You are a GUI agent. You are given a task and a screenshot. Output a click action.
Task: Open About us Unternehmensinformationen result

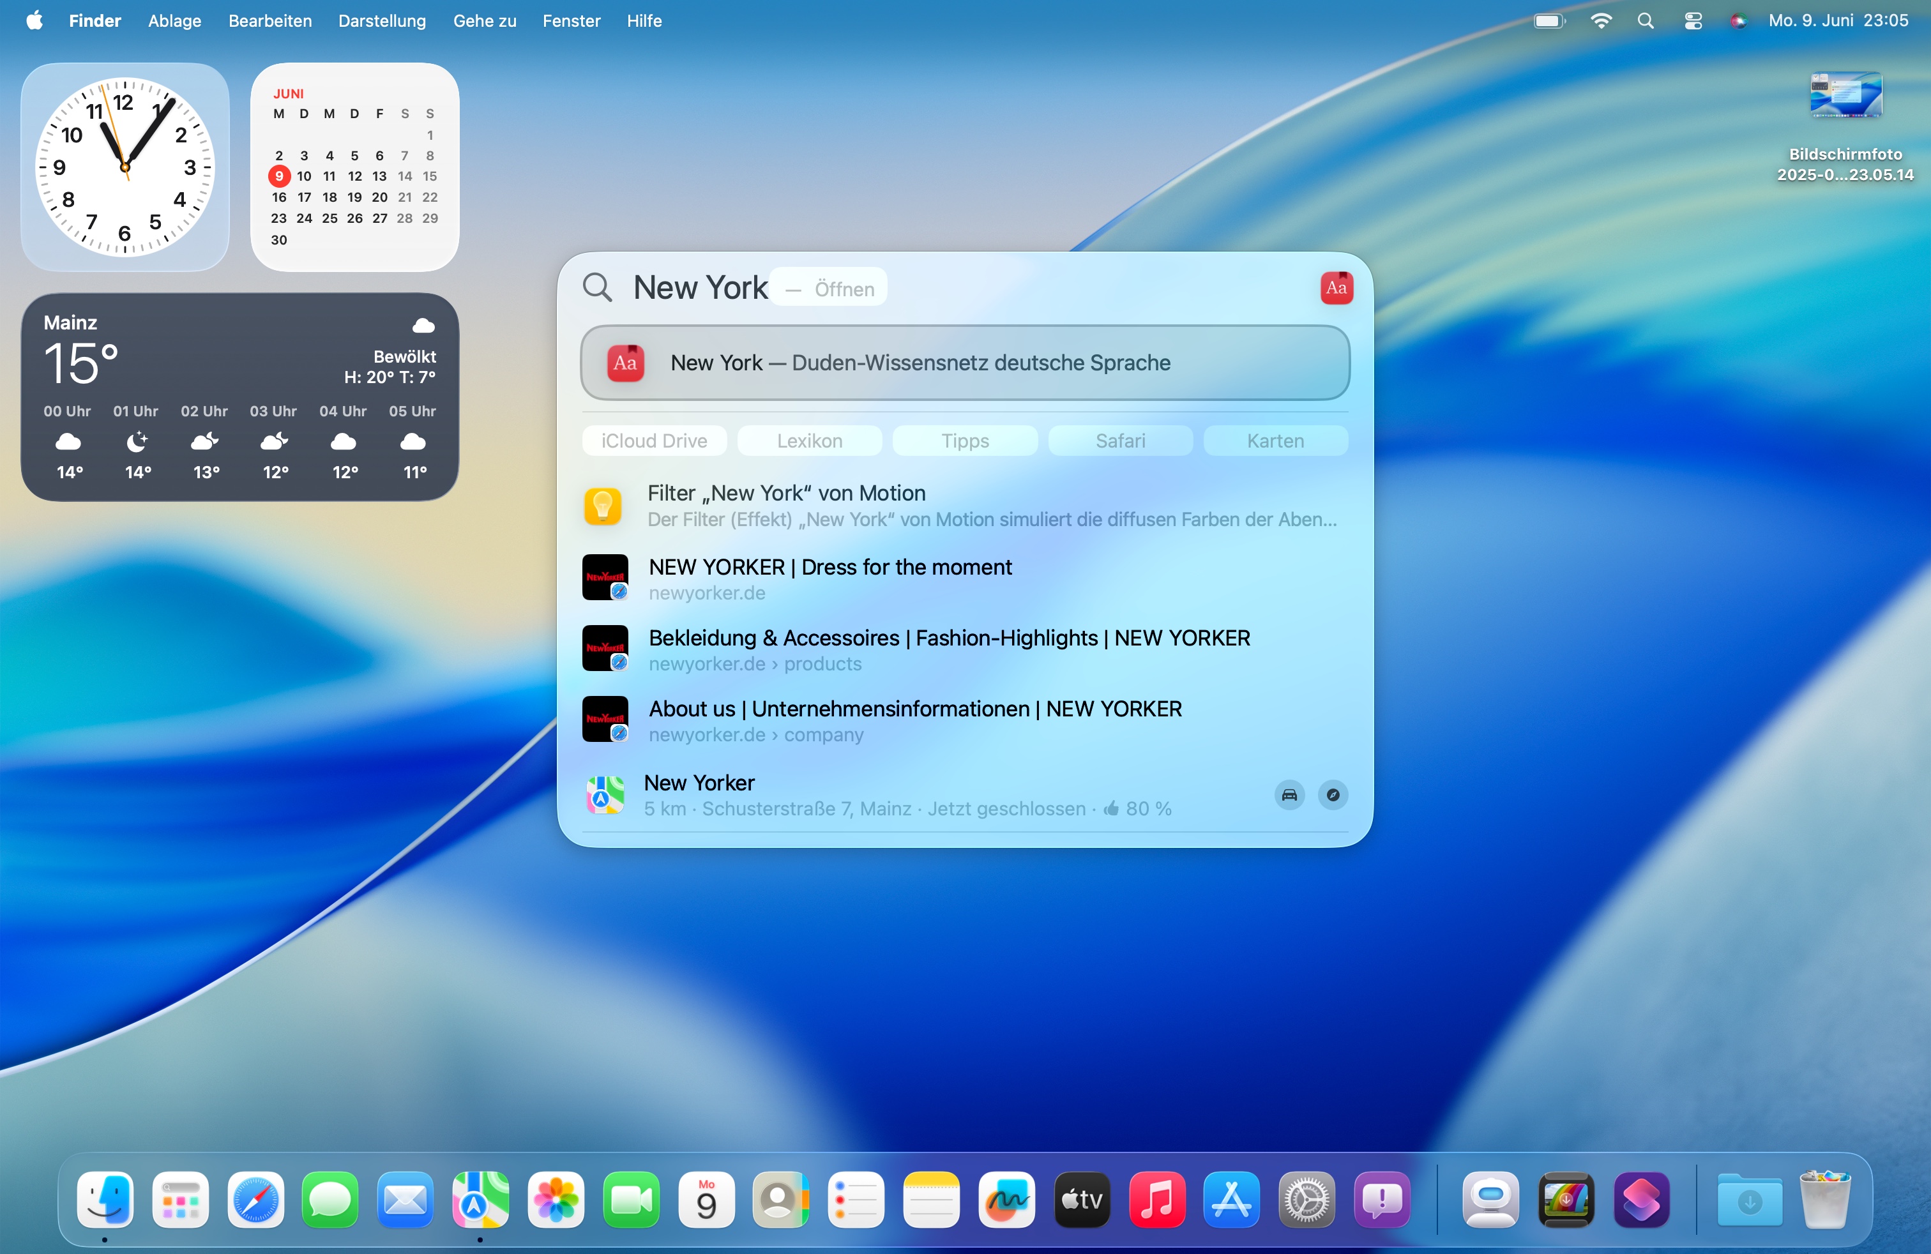(x=965, y=720)
